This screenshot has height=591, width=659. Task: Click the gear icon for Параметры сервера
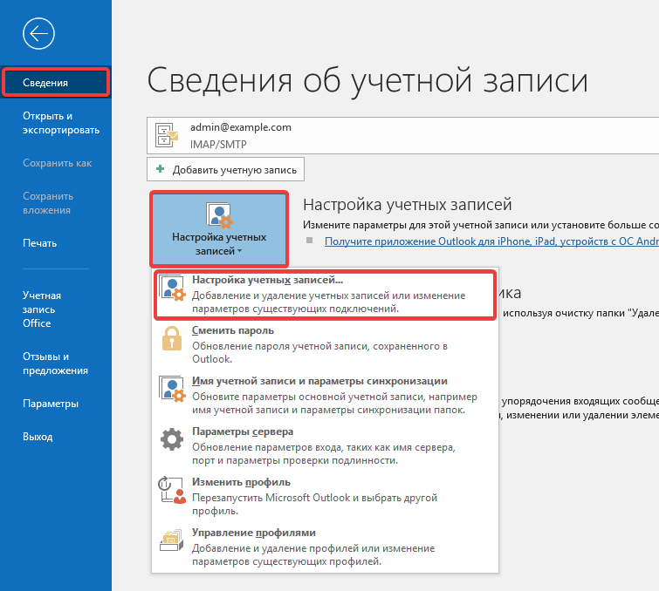[173, 439]
